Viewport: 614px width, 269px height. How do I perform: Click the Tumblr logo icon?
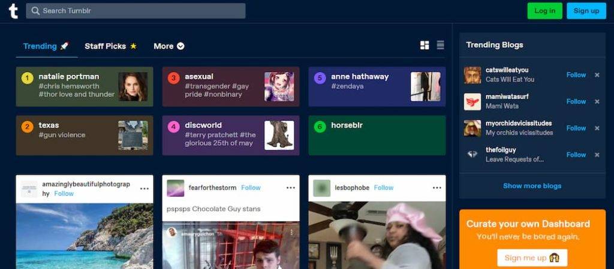coord(13,11)
